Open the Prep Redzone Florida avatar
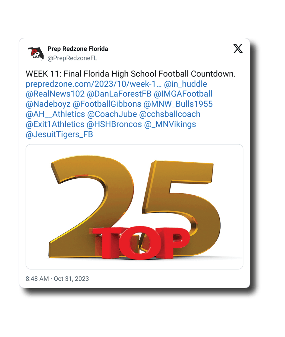 36,53
